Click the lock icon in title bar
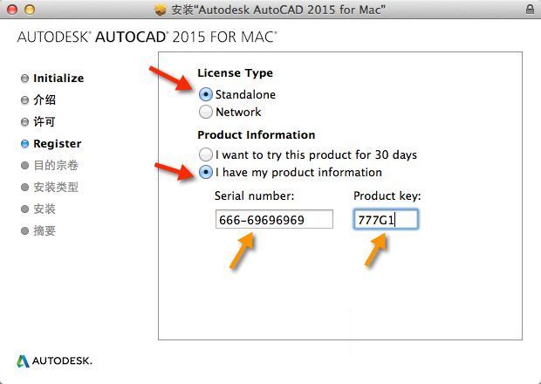 (530, 10)
